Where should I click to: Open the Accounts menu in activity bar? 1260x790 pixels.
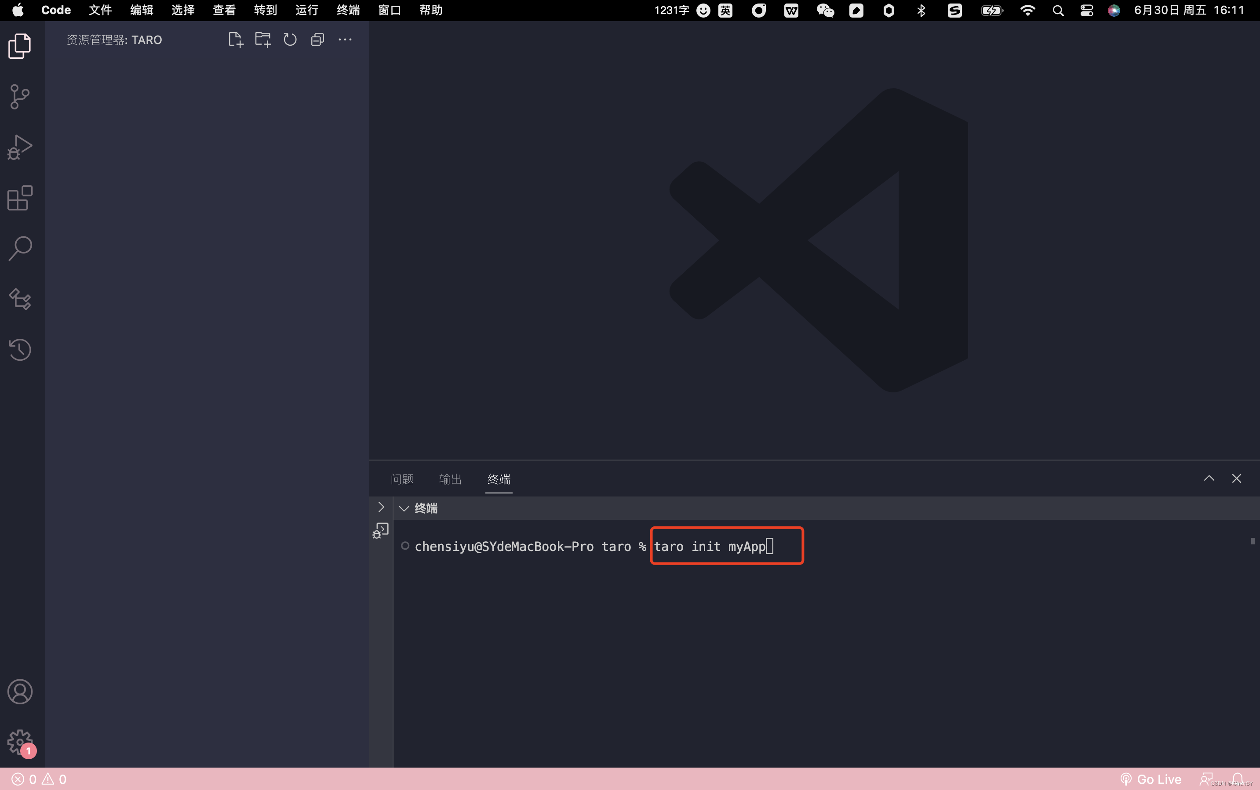20,692
